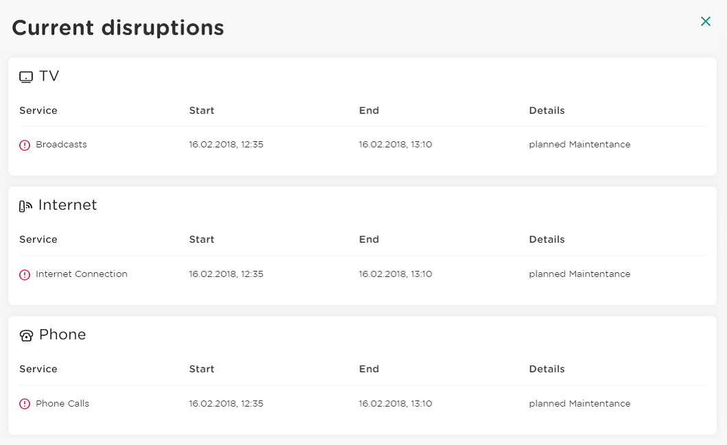Click the Internet Connection alert icon
This screenshot has height=445, width=727.
pos(25,275)
